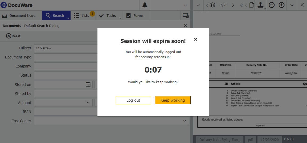Open the calendar picker for Stored on
The height and width of the screenshot is (143, 307).
[88, 84]
